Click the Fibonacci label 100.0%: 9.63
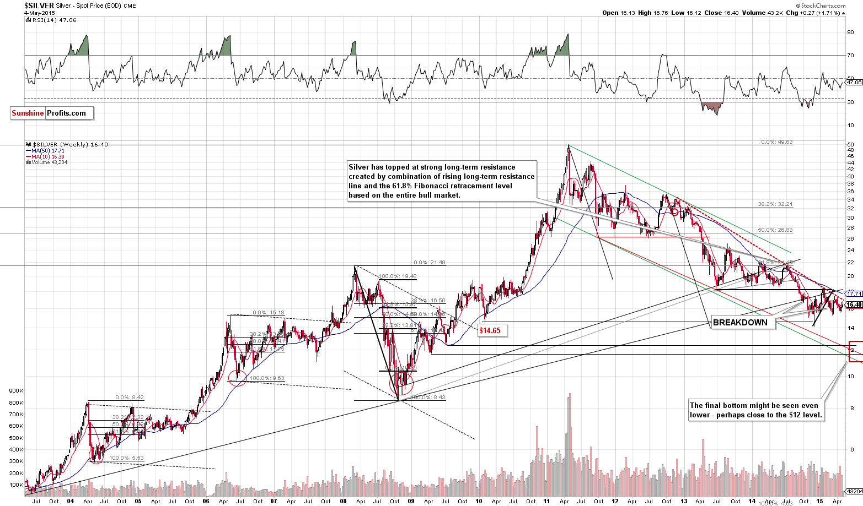 pyautogui.click(x=267, y=378)
